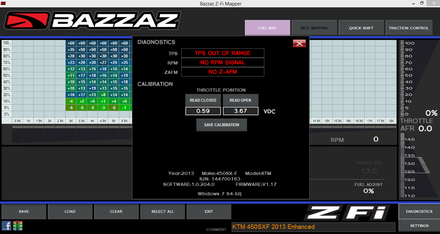440x234 pixels.
Task: Click the '18K' RPM column header
Action: [391, 121]
